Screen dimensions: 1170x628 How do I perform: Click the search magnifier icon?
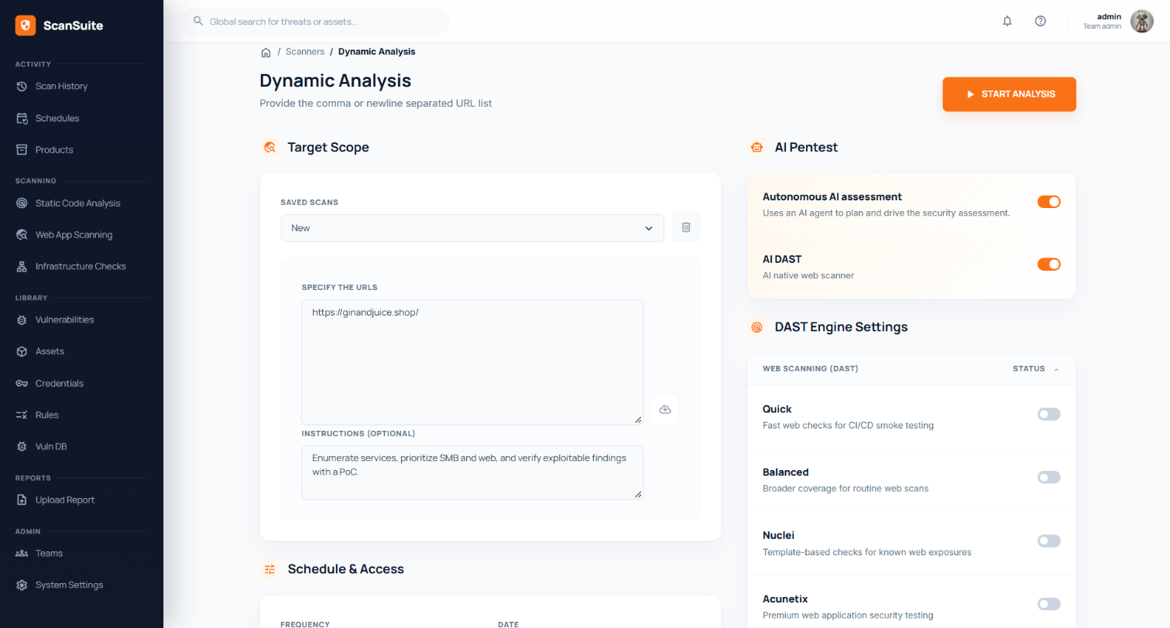click(x=198, y=22)
